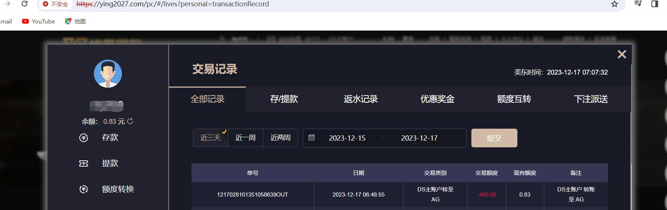The height and width of the screenshot is (210, 667).
Task: Open the 额度互转 tab
Action: point(514,99)
